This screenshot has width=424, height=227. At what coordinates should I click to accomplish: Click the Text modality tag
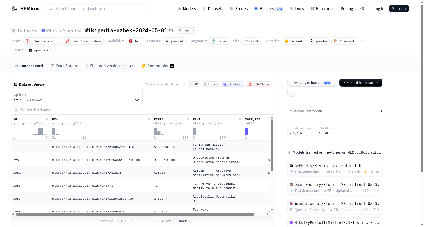(x=135, y=41)
